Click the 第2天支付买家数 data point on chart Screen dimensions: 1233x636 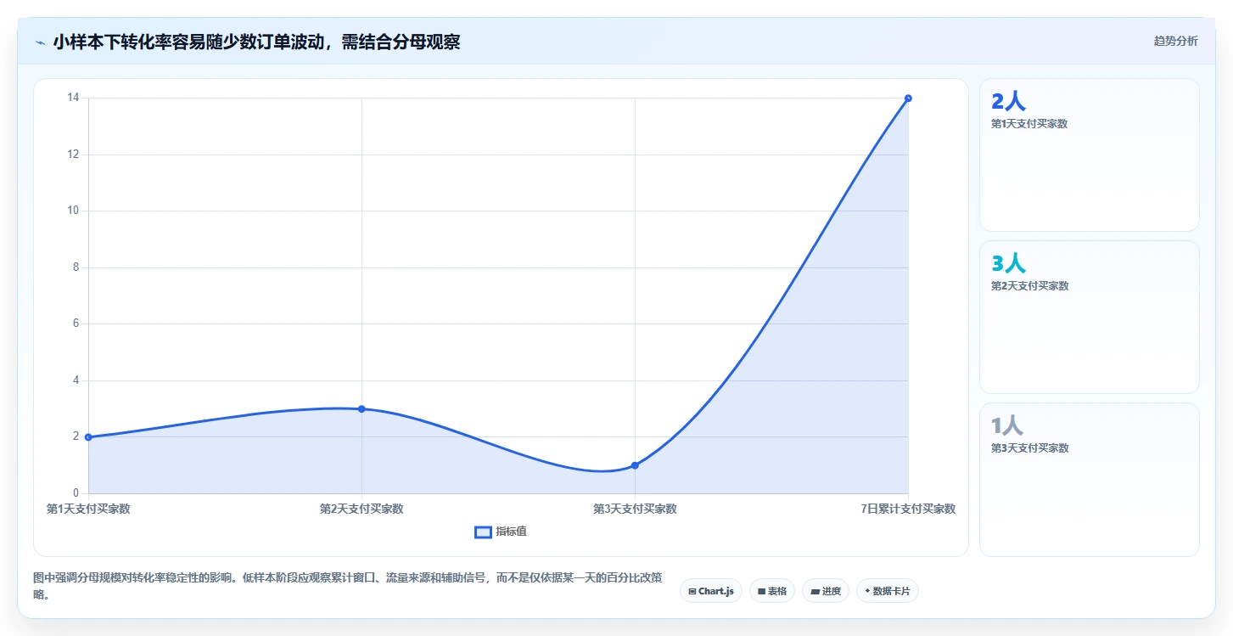click(361, 409)
